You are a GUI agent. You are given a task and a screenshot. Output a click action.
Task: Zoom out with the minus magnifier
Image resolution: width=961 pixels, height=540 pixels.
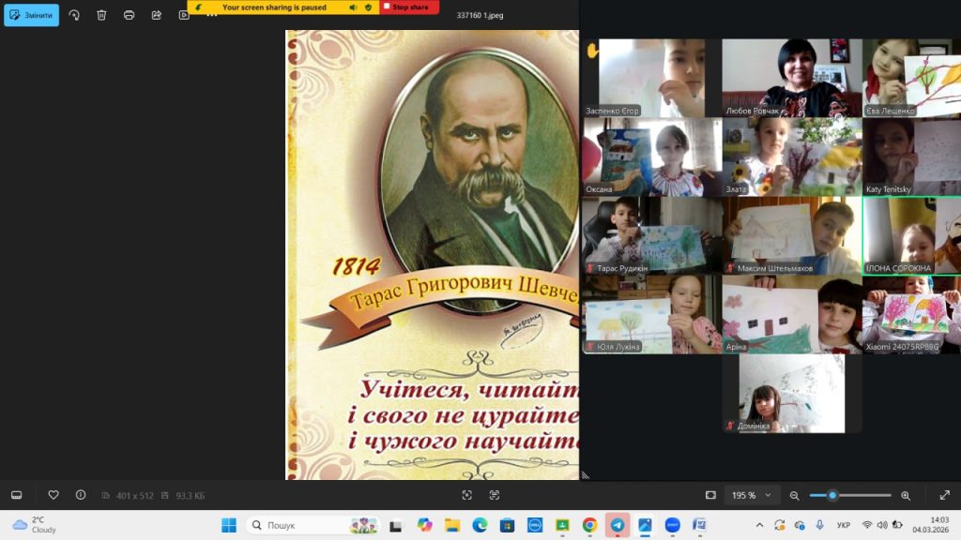click(x=795, y=495)
